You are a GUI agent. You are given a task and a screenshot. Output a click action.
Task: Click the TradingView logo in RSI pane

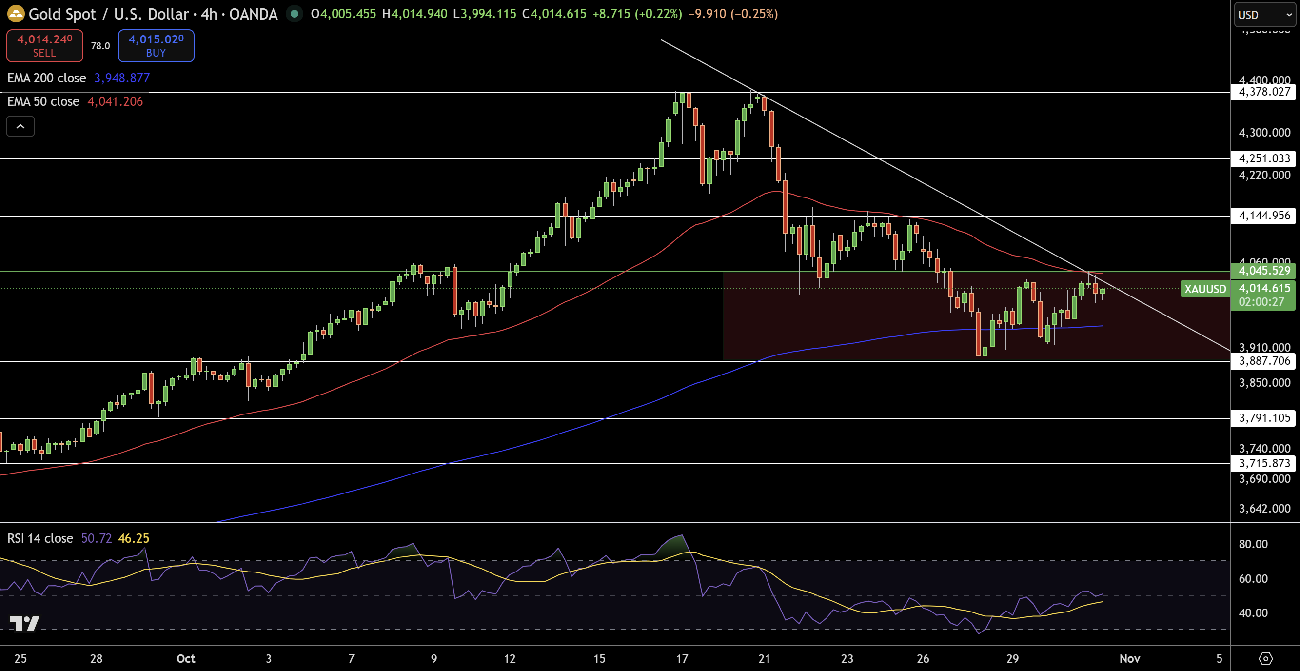tap(24, 624)
